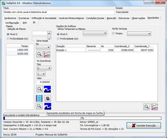The width and height of the screenshot is (167, 138).
Task: Open the comparison operator '>' dropdown
Action: [41, 74]
